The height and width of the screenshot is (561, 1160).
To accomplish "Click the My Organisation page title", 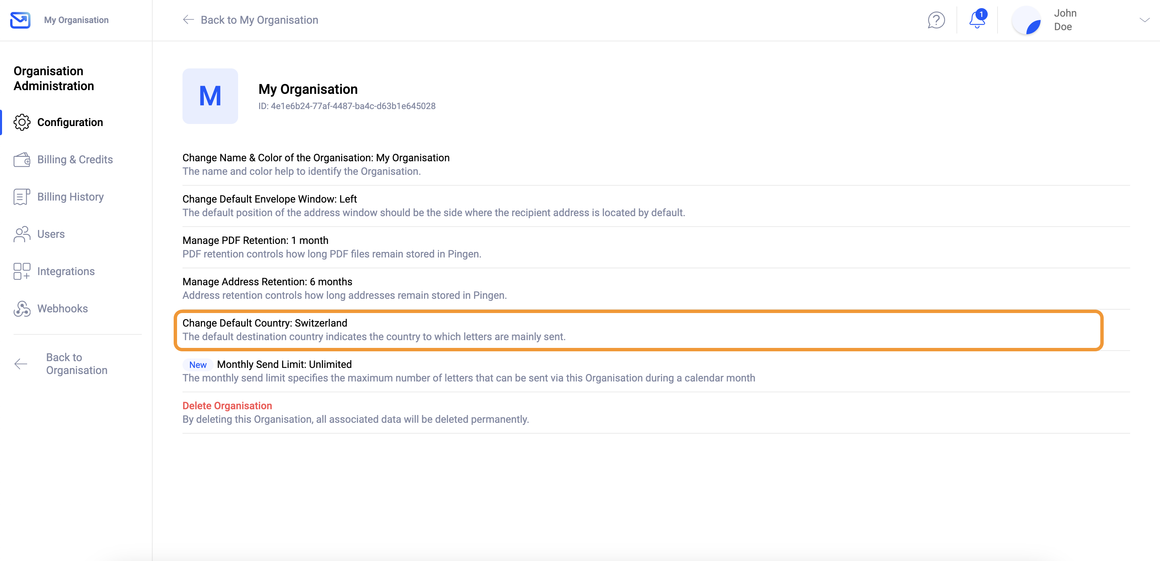I will coord(308,89).
